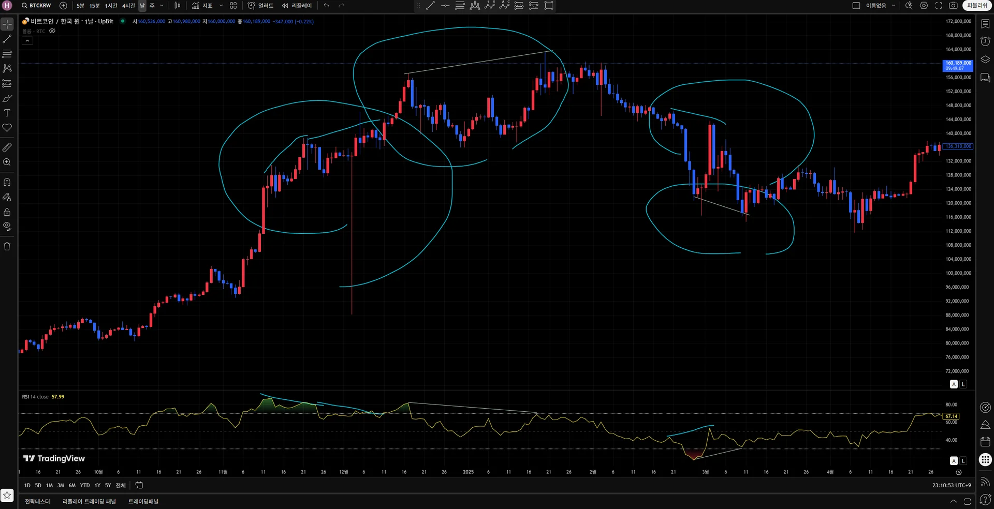Open forecasting and measurement tools
This screenshot has height=509, width=994.
pyautogui.click(x=7, y=83)
